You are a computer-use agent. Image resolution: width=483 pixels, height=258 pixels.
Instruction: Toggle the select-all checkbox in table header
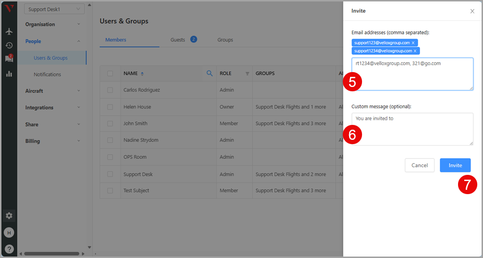pyautogui.click(x=110, y=74)
